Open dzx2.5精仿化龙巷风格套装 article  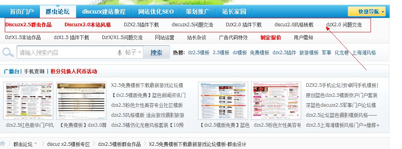point(147,125)
